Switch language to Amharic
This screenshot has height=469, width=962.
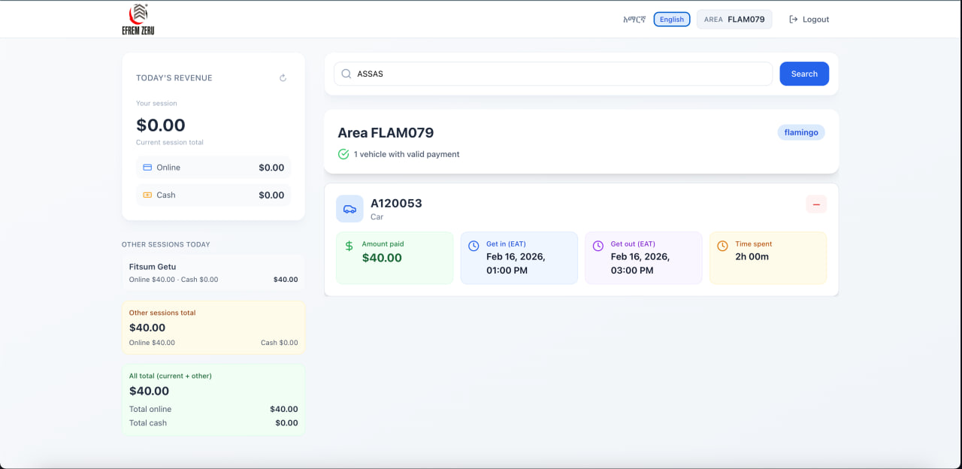click(634, 20)
